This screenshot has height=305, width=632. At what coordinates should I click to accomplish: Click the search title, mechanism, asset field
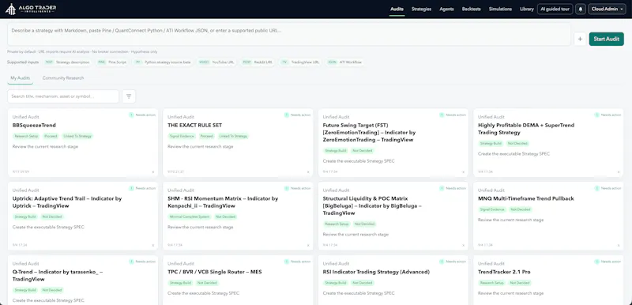click(63, 96)
